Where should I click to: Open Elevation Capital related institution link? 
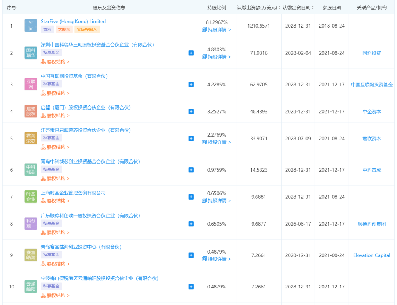(x=372, y=255)
